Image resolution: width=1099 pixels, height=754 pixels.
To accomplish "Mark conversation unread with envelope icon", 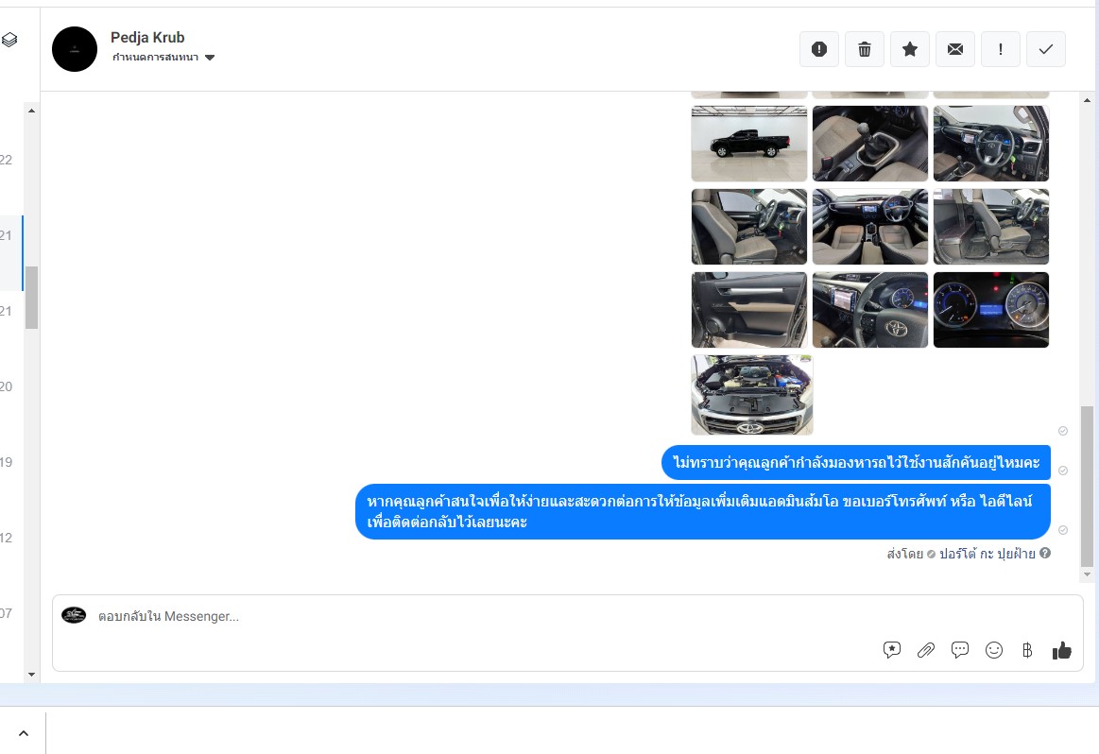I will 955,49.
